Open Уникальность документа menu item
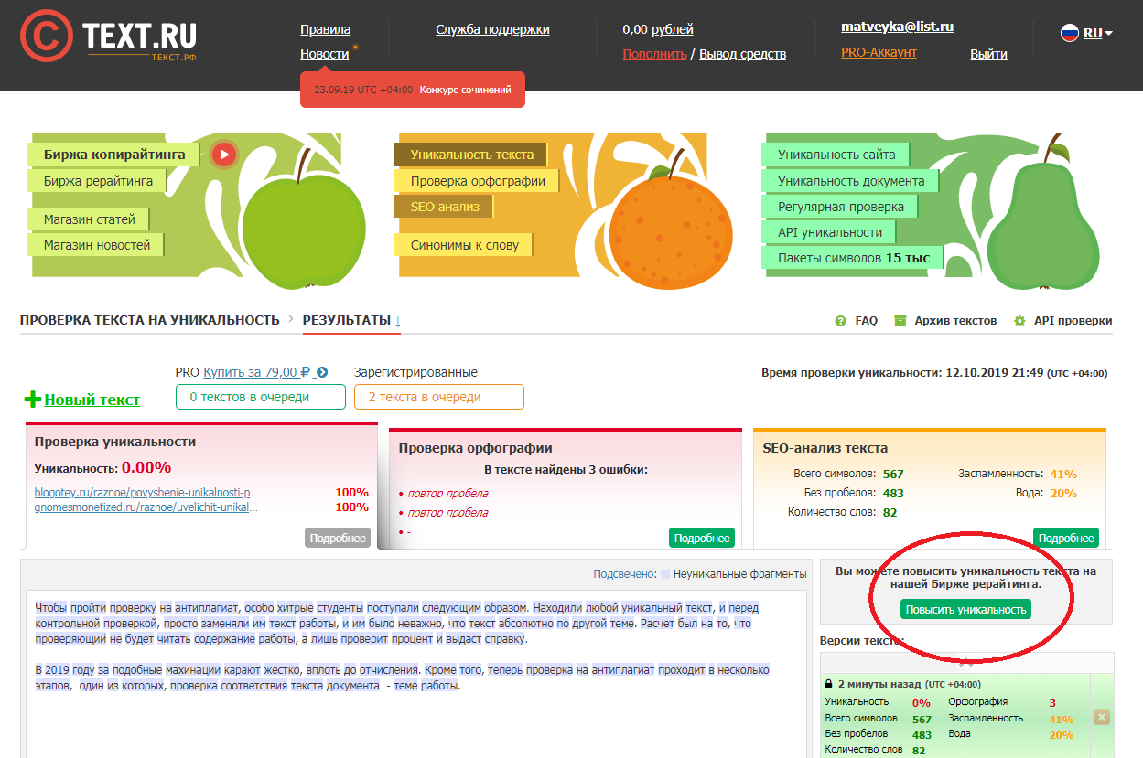This screenshot has width=1143, height=758. [x=851, y=181]
